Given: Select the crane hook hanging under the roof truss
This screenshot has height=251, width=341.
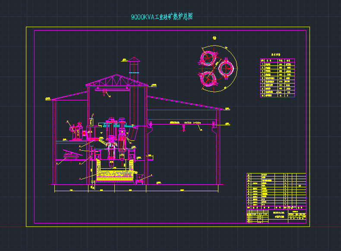Looking at the screenshot, I should (x=106, y=92).
